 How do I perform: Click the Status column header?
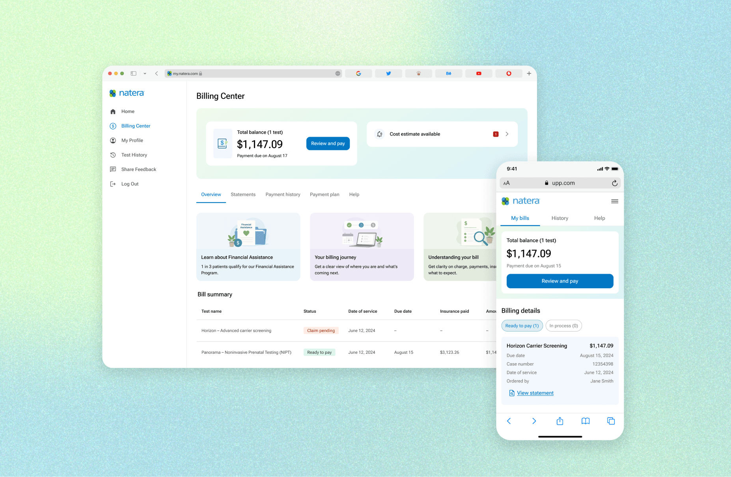coord(310,312)
